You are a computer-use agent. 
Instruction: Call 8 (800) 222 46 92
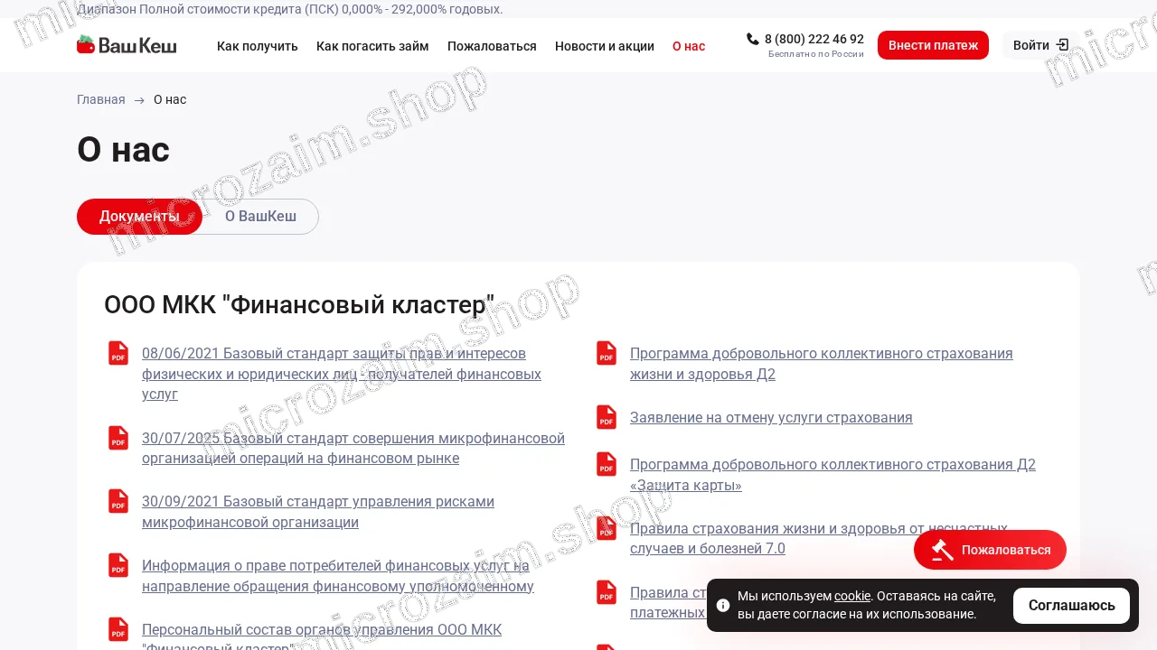pyautogui.click(x=814, y=39)
